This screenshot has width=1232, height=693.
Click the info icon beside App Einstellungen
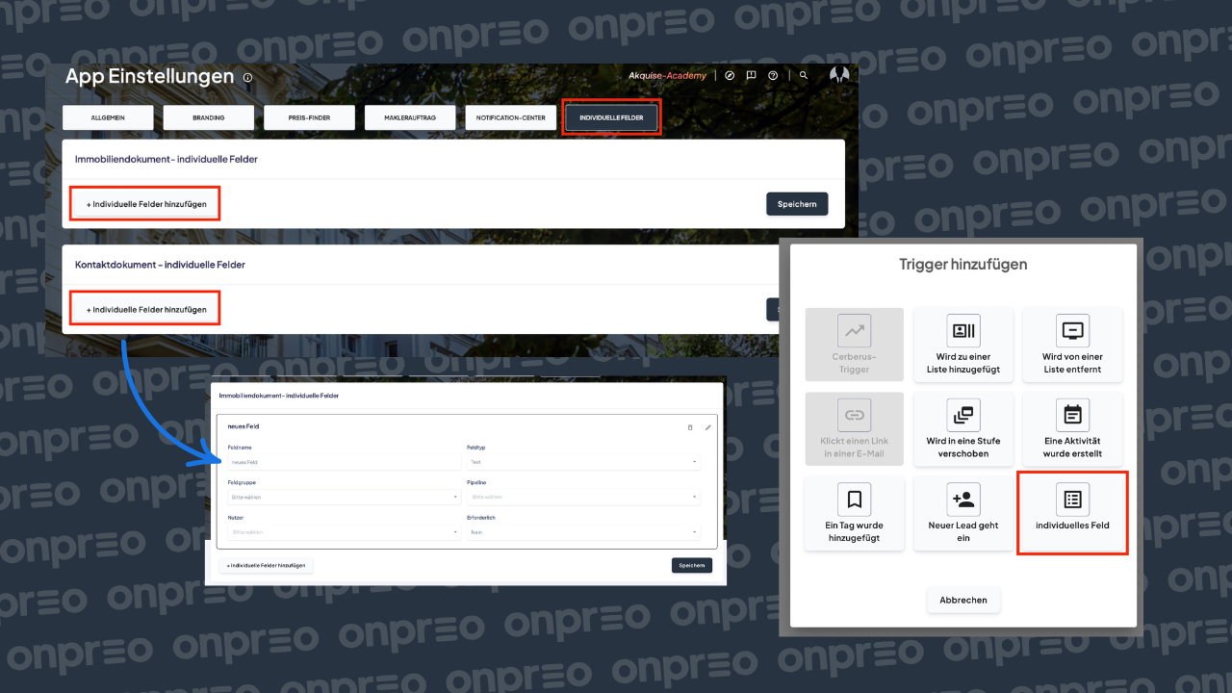247,78
